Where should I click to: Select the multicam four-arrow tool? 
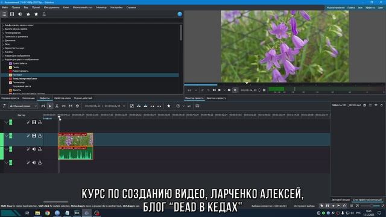[78, 106]
